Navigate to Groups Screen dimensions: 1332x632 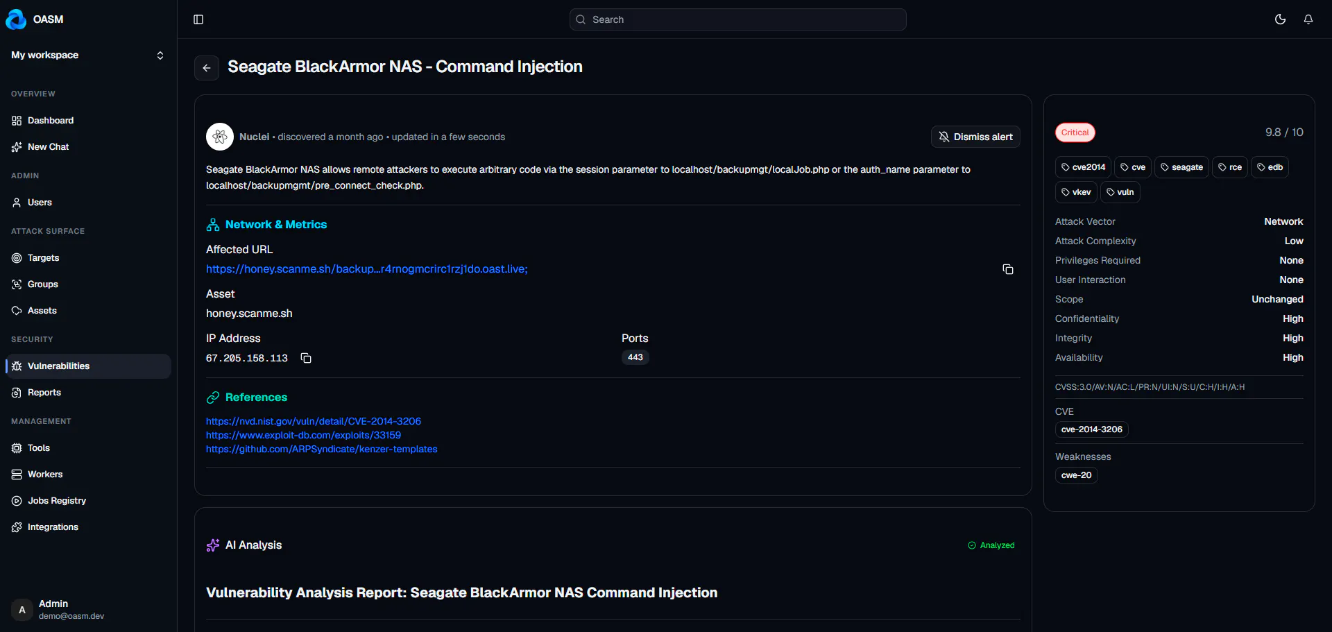click(x=88, y=284)
